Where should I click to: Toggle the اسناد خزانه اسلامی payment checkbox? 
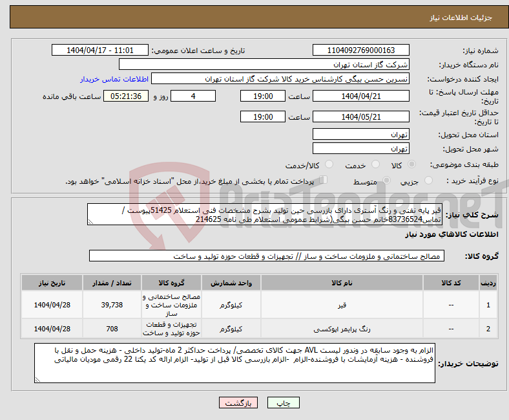point(324,179)
